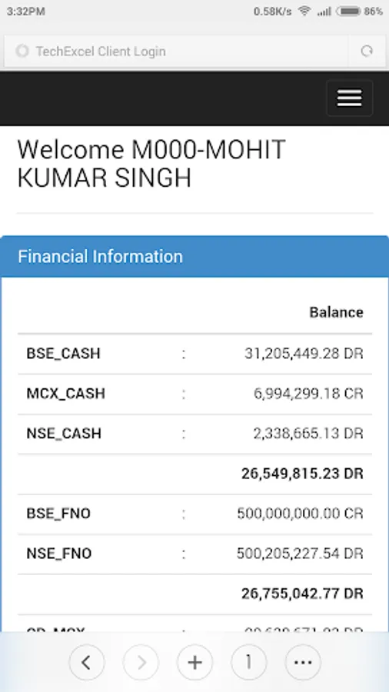Tap the Balance column header
The width and height of the screenshot is (389, 692).
click(336, 312)
